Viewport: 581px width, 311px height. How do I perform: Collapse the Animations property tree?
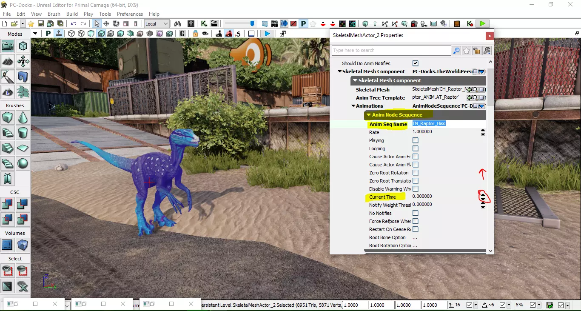point(353,106)
